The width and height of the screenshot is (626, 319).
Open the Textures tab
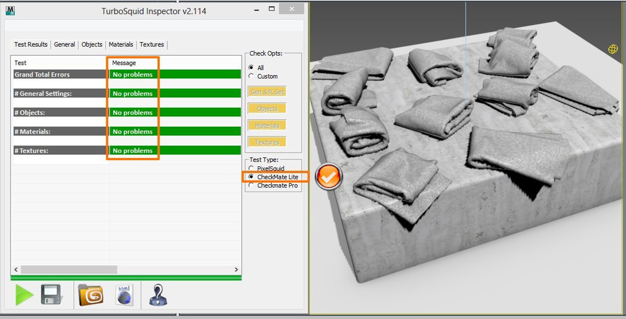point(152,44)
